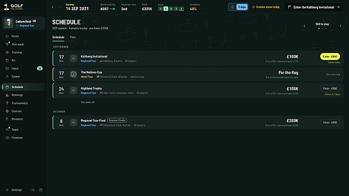This screenshot has height=196, width=349.
Task: Open This week trophy icon
Action: [x=7, y=44]
